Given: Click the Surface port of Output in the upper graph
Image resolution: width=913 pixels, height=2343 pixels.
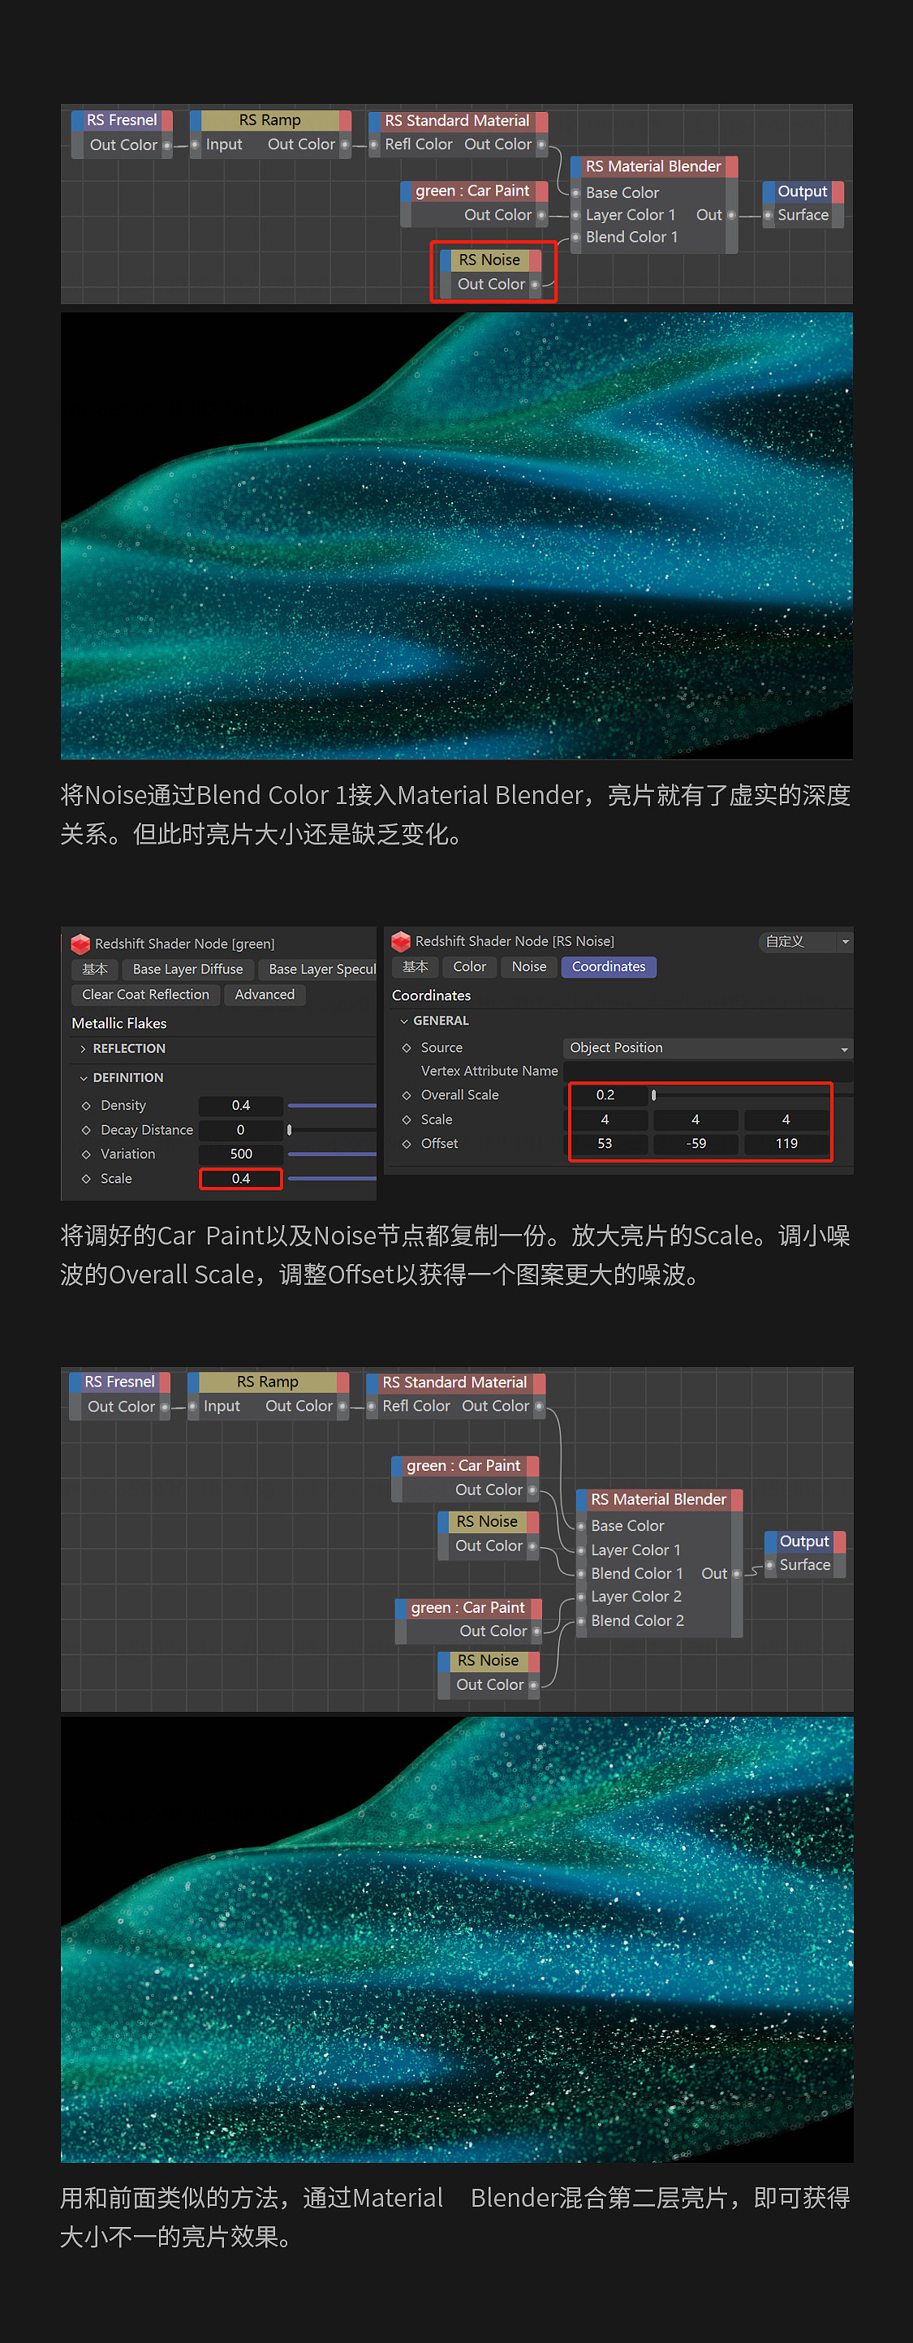Looking at the screenshot, I should point(768,216).
